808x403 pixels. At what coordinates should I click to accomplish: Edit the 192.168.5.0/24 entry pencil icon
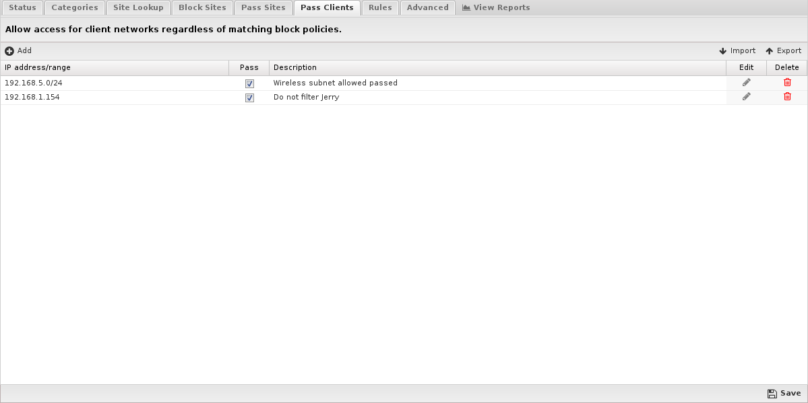[x=746, y=82]
